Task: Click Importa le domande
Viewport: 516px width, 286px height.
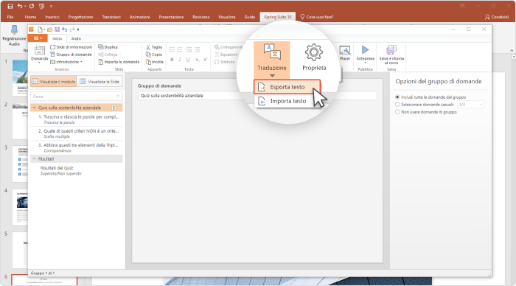Action: [x=119, y=62]
